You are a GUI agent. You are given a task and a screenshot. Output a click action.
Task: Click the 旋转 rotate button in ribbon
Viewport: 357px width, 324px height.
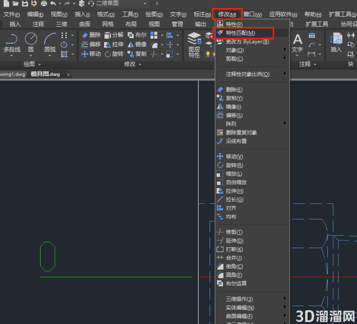click(x=114, y=54)
